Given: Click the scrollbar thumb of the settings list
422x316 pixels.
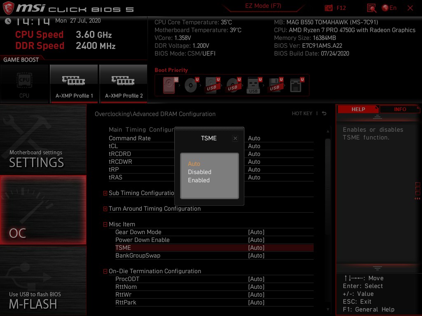Looking at the screenshot, I should [328, 187].
